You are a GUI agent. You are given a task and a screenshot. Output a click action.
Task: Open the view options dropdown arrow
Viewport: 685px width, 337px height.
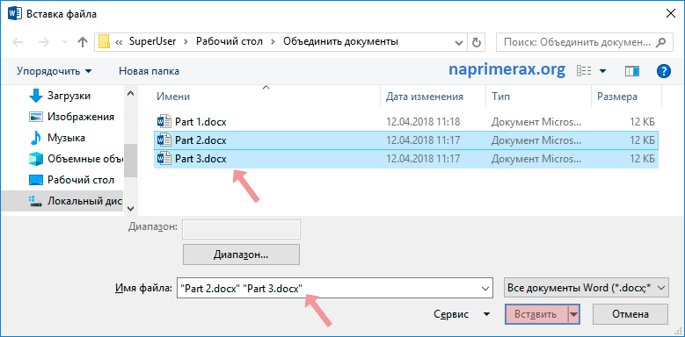coord(603,71)
